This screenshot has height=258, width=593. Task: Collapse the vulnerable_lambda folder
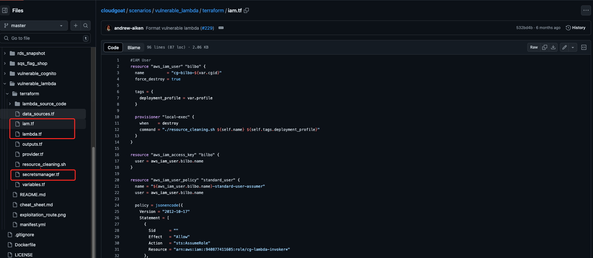(x=5, y=84)
